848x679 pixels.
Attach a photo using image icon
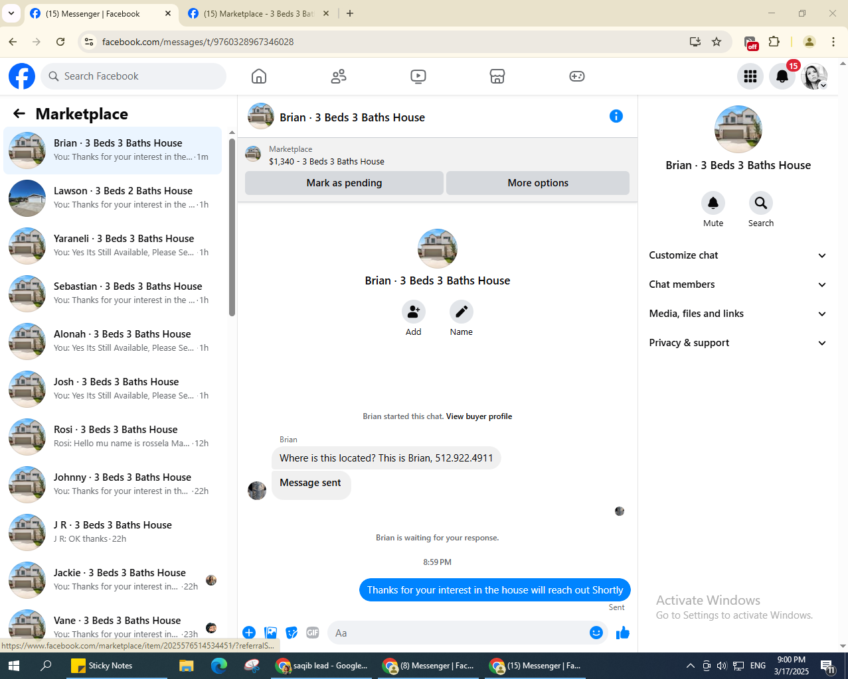(270, 633)
